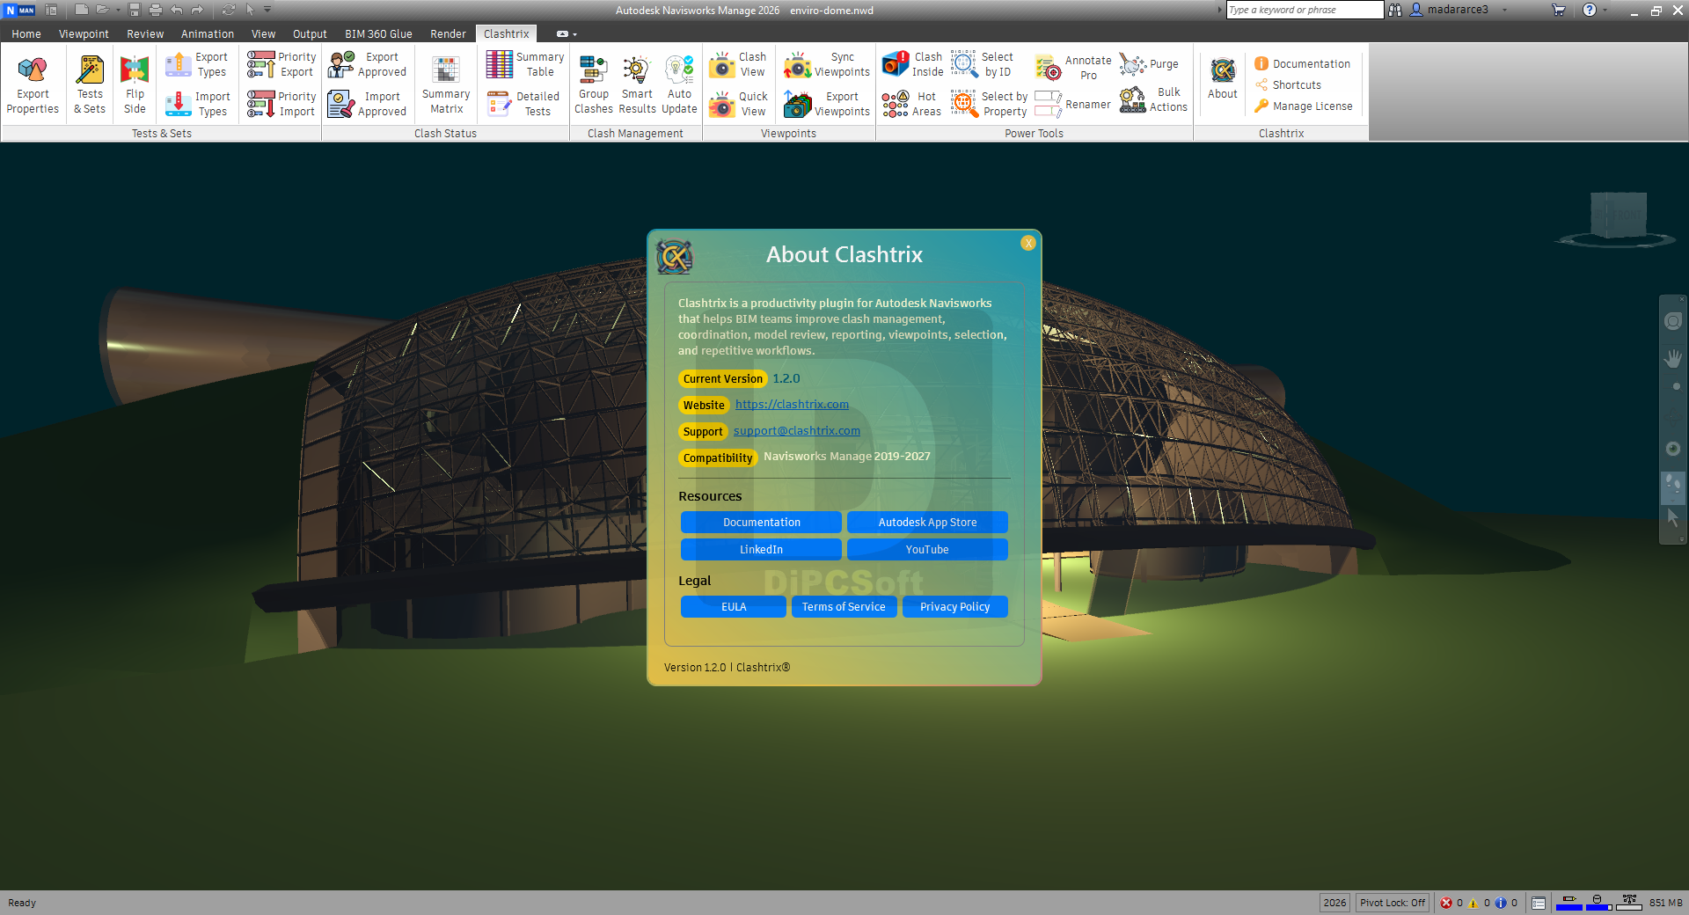The height and width of the screenshot is (915, 1689).
Task: Open the EULA
Action: point(734,607)
